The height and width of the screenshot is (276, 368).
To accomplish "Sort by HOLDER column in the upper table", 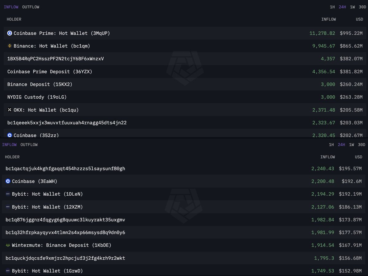I will coord(14,19).
